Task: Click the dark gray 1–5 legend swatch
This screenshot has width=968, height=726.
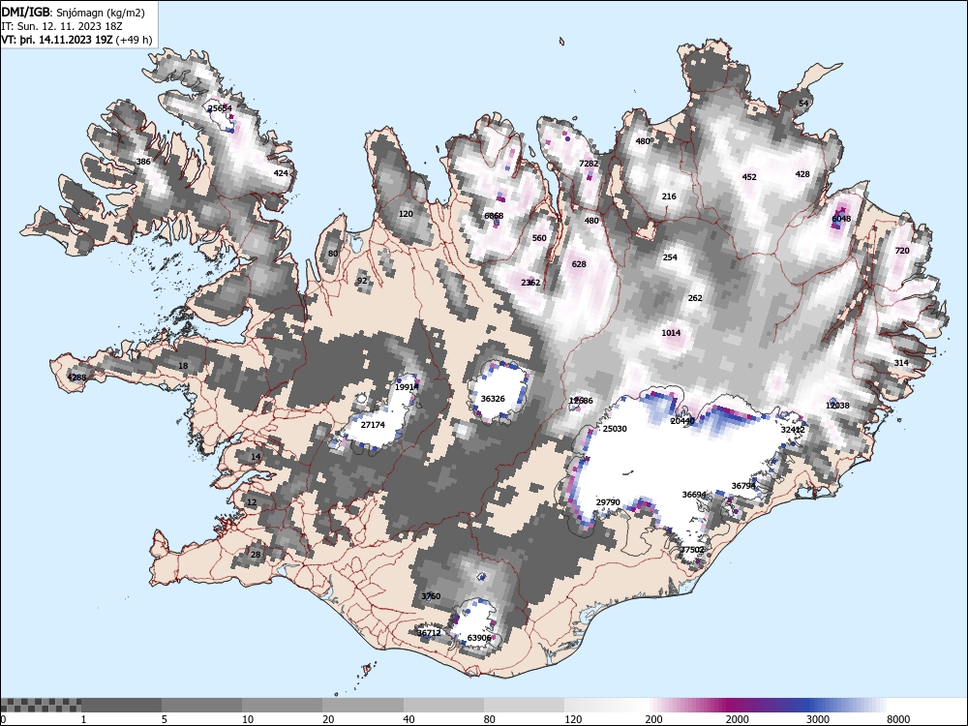Action: point(121,705)
